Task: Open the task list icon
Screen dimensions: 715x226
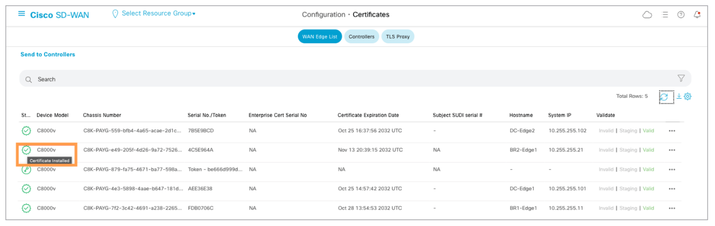Action: point(665,15)
